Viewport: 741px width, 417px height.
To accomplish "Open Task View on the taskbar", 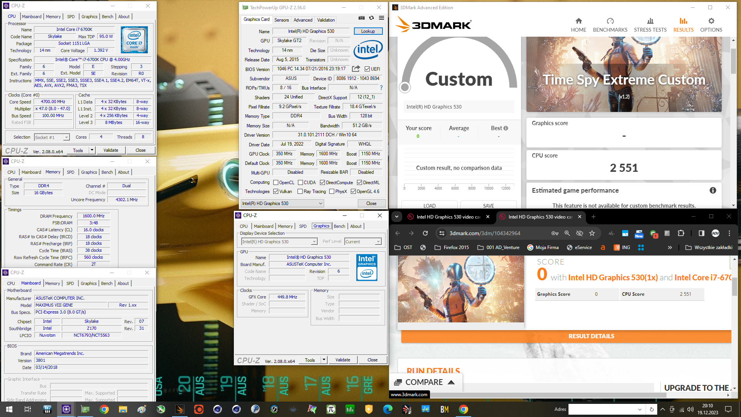I will [x=28, y=409].
